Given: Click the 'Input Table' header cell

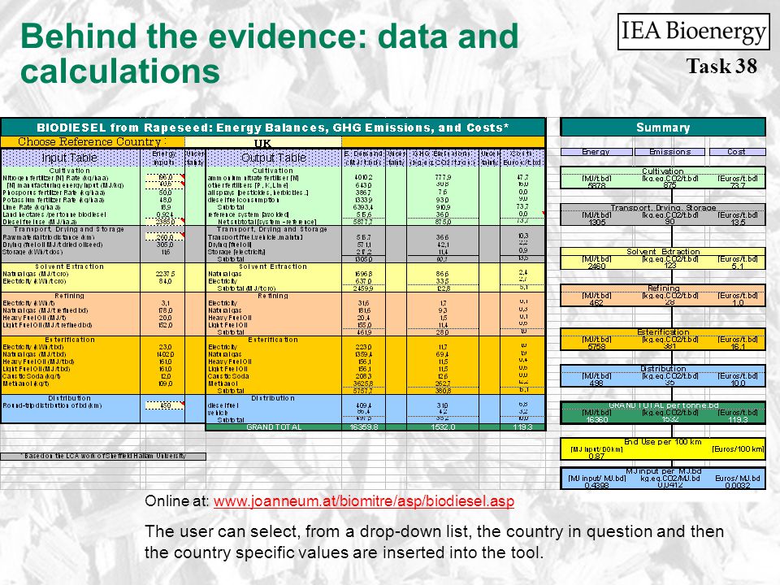Looking at the screenshot, I should [70, 158].
